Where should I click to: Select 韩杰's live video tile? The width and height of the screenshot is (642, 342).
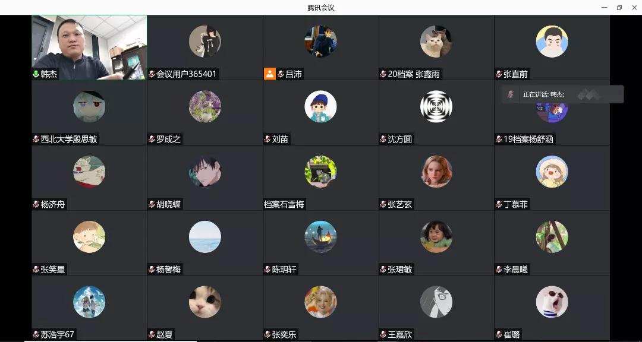89,47
